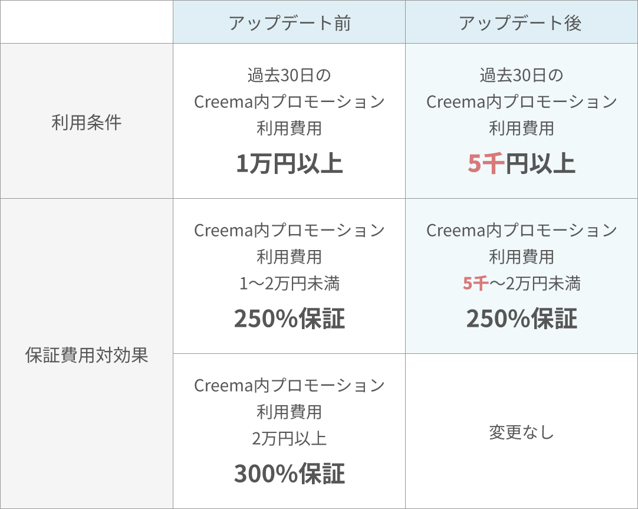
Task: Select the 1〜2万円未満 range text
Action: click(x=289, y=284)
